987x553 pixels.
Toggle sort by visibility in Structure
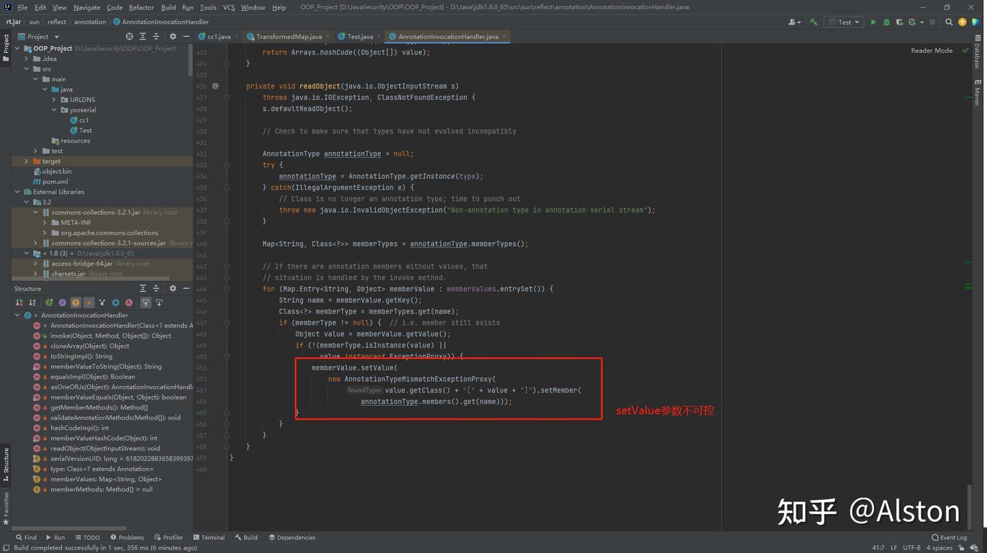19,302
